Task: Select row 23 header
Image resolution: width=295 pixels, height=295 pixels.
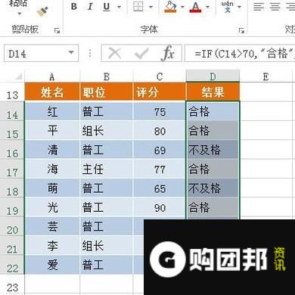Action: (x=12, y=284)
